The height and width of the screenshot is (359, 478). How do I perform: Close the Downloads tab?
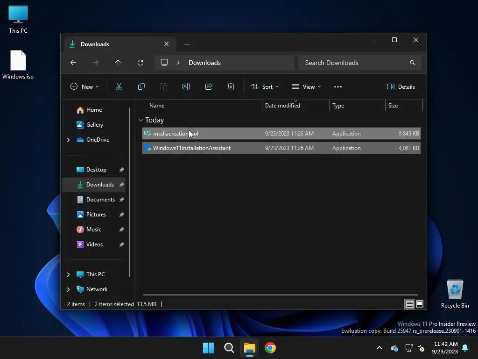(167, 44)
